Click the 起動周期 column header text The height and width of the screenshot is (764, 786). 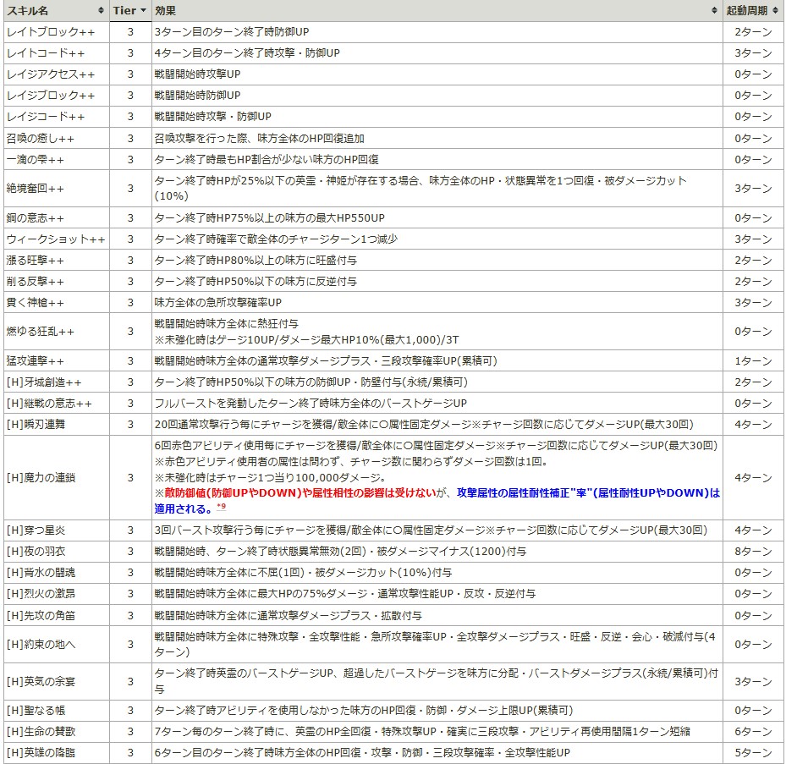pos(748,10)
